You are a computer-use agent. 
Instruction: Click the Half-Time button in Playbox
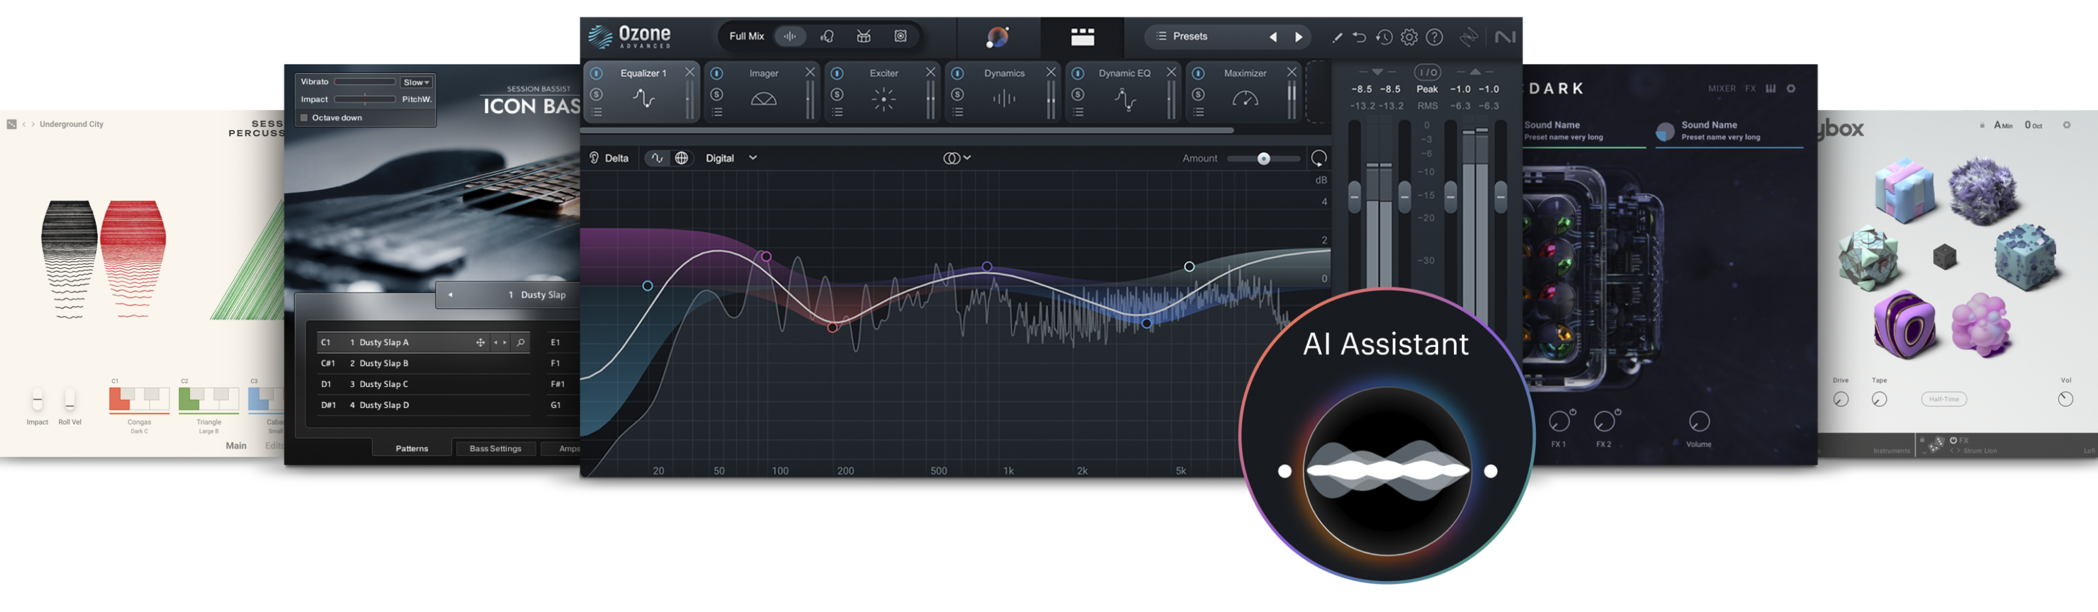point(1944,399)
